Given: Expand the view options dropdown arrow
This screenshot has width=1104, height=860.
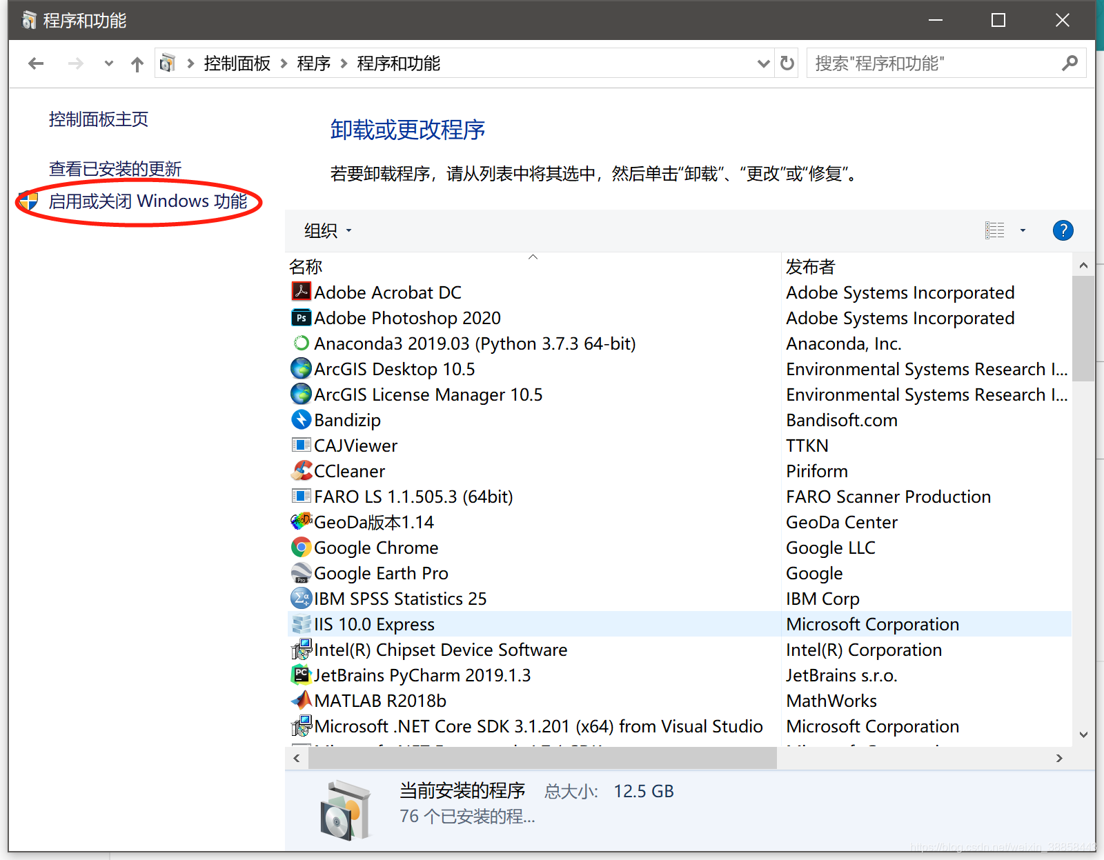Looking at the screenshot, I should 1023,230.
